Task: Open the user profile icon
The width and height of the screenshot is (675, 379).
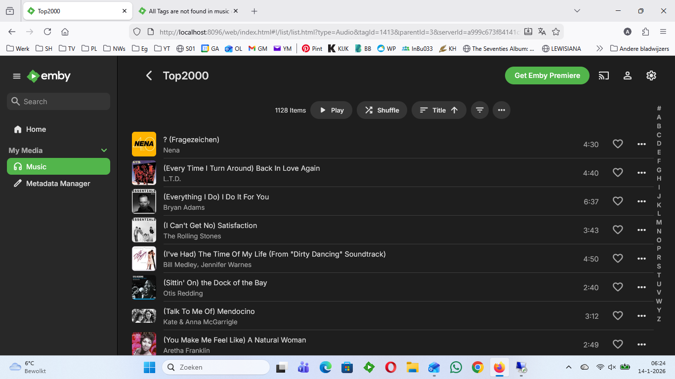Action: (x=627, y=76)
